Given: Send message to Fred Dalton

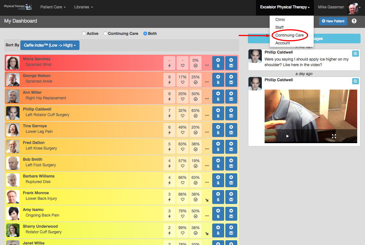Looking at the screenshot, I should point(231,146).
